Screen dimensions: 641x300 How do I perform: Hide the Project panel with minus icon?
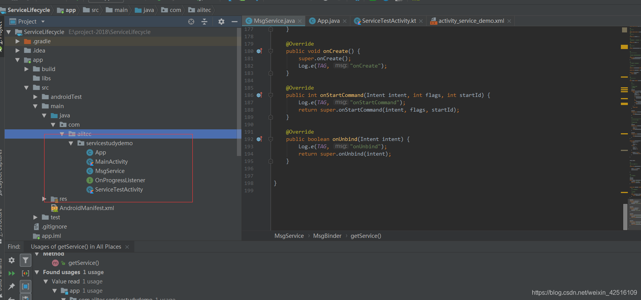click(x=235, y=22)
